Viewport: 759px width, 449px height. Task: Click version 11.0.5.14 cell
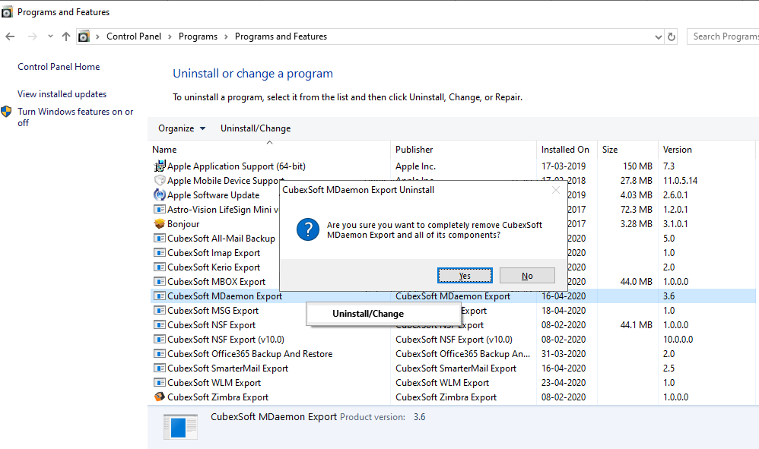coord(680,181)
